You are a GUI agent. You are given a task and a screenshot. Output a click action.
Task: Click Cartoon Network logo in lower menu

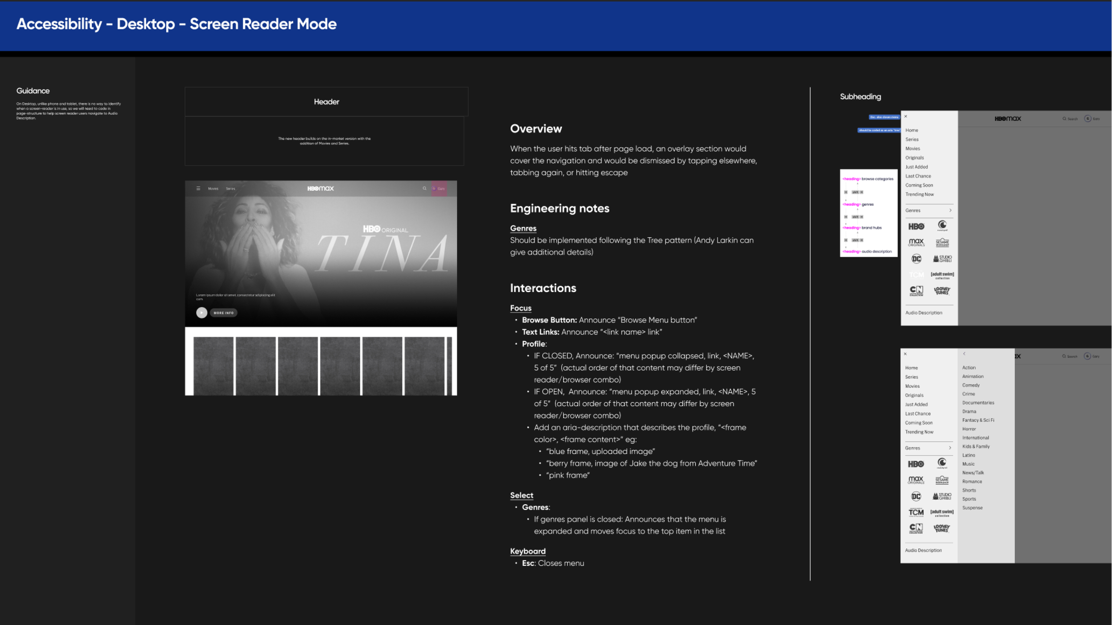coord(916,528)
